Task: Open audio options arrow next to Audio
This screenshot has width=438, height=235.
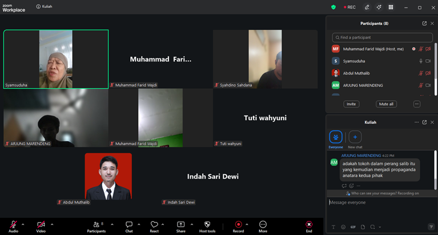Action: tap(23, 224)
